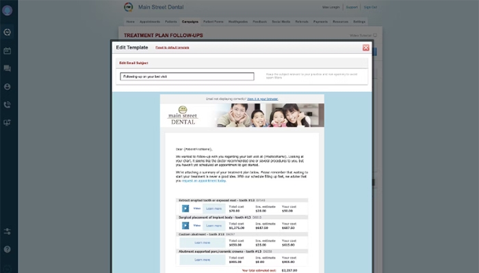Open the Patient Forms tab

213,22
